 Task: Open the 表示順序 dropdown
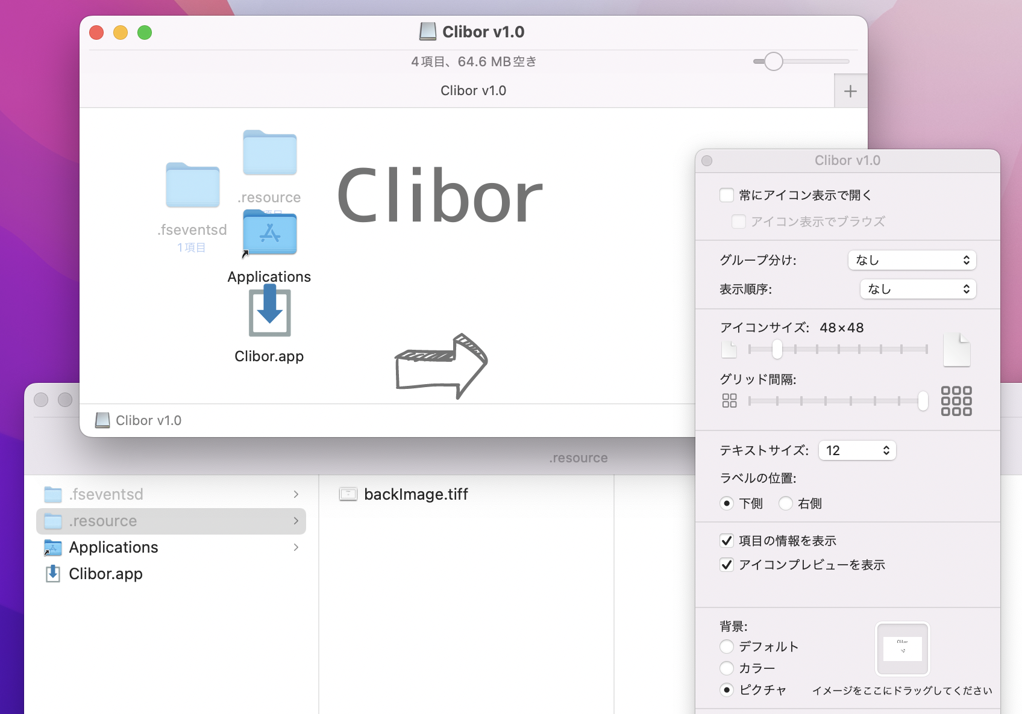click(x=918, y=289)
